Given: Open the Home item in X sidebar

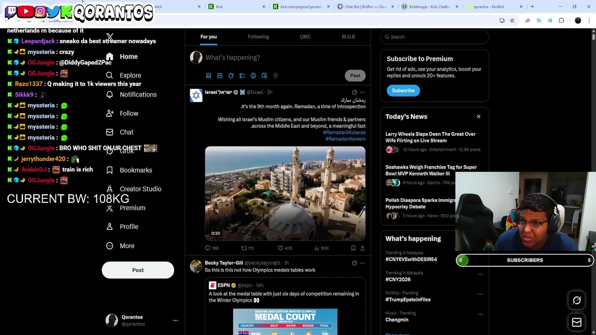Looking at the screenshot, I should pyautogui.click(x=122, y=57).
